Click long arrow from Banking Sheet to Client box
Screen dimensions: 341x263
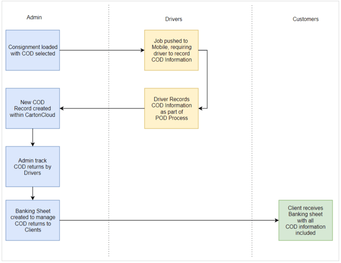(x=168, y=220)
